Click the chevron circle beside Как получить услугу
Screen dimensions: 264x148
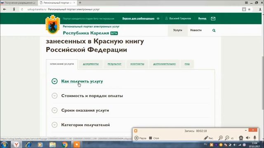[x=54, y=81]
